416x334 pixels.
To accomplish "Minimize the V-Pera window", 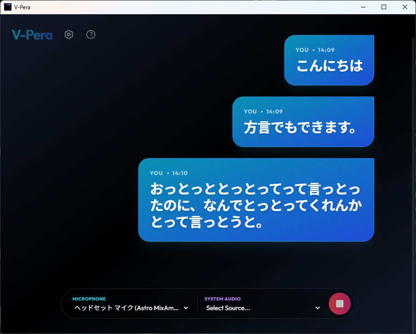I will [x=363, y=7].
